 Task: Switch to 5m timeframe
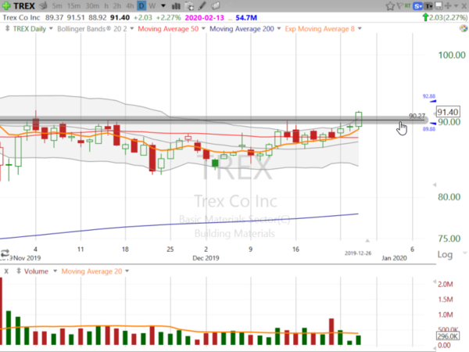point(57,5)
